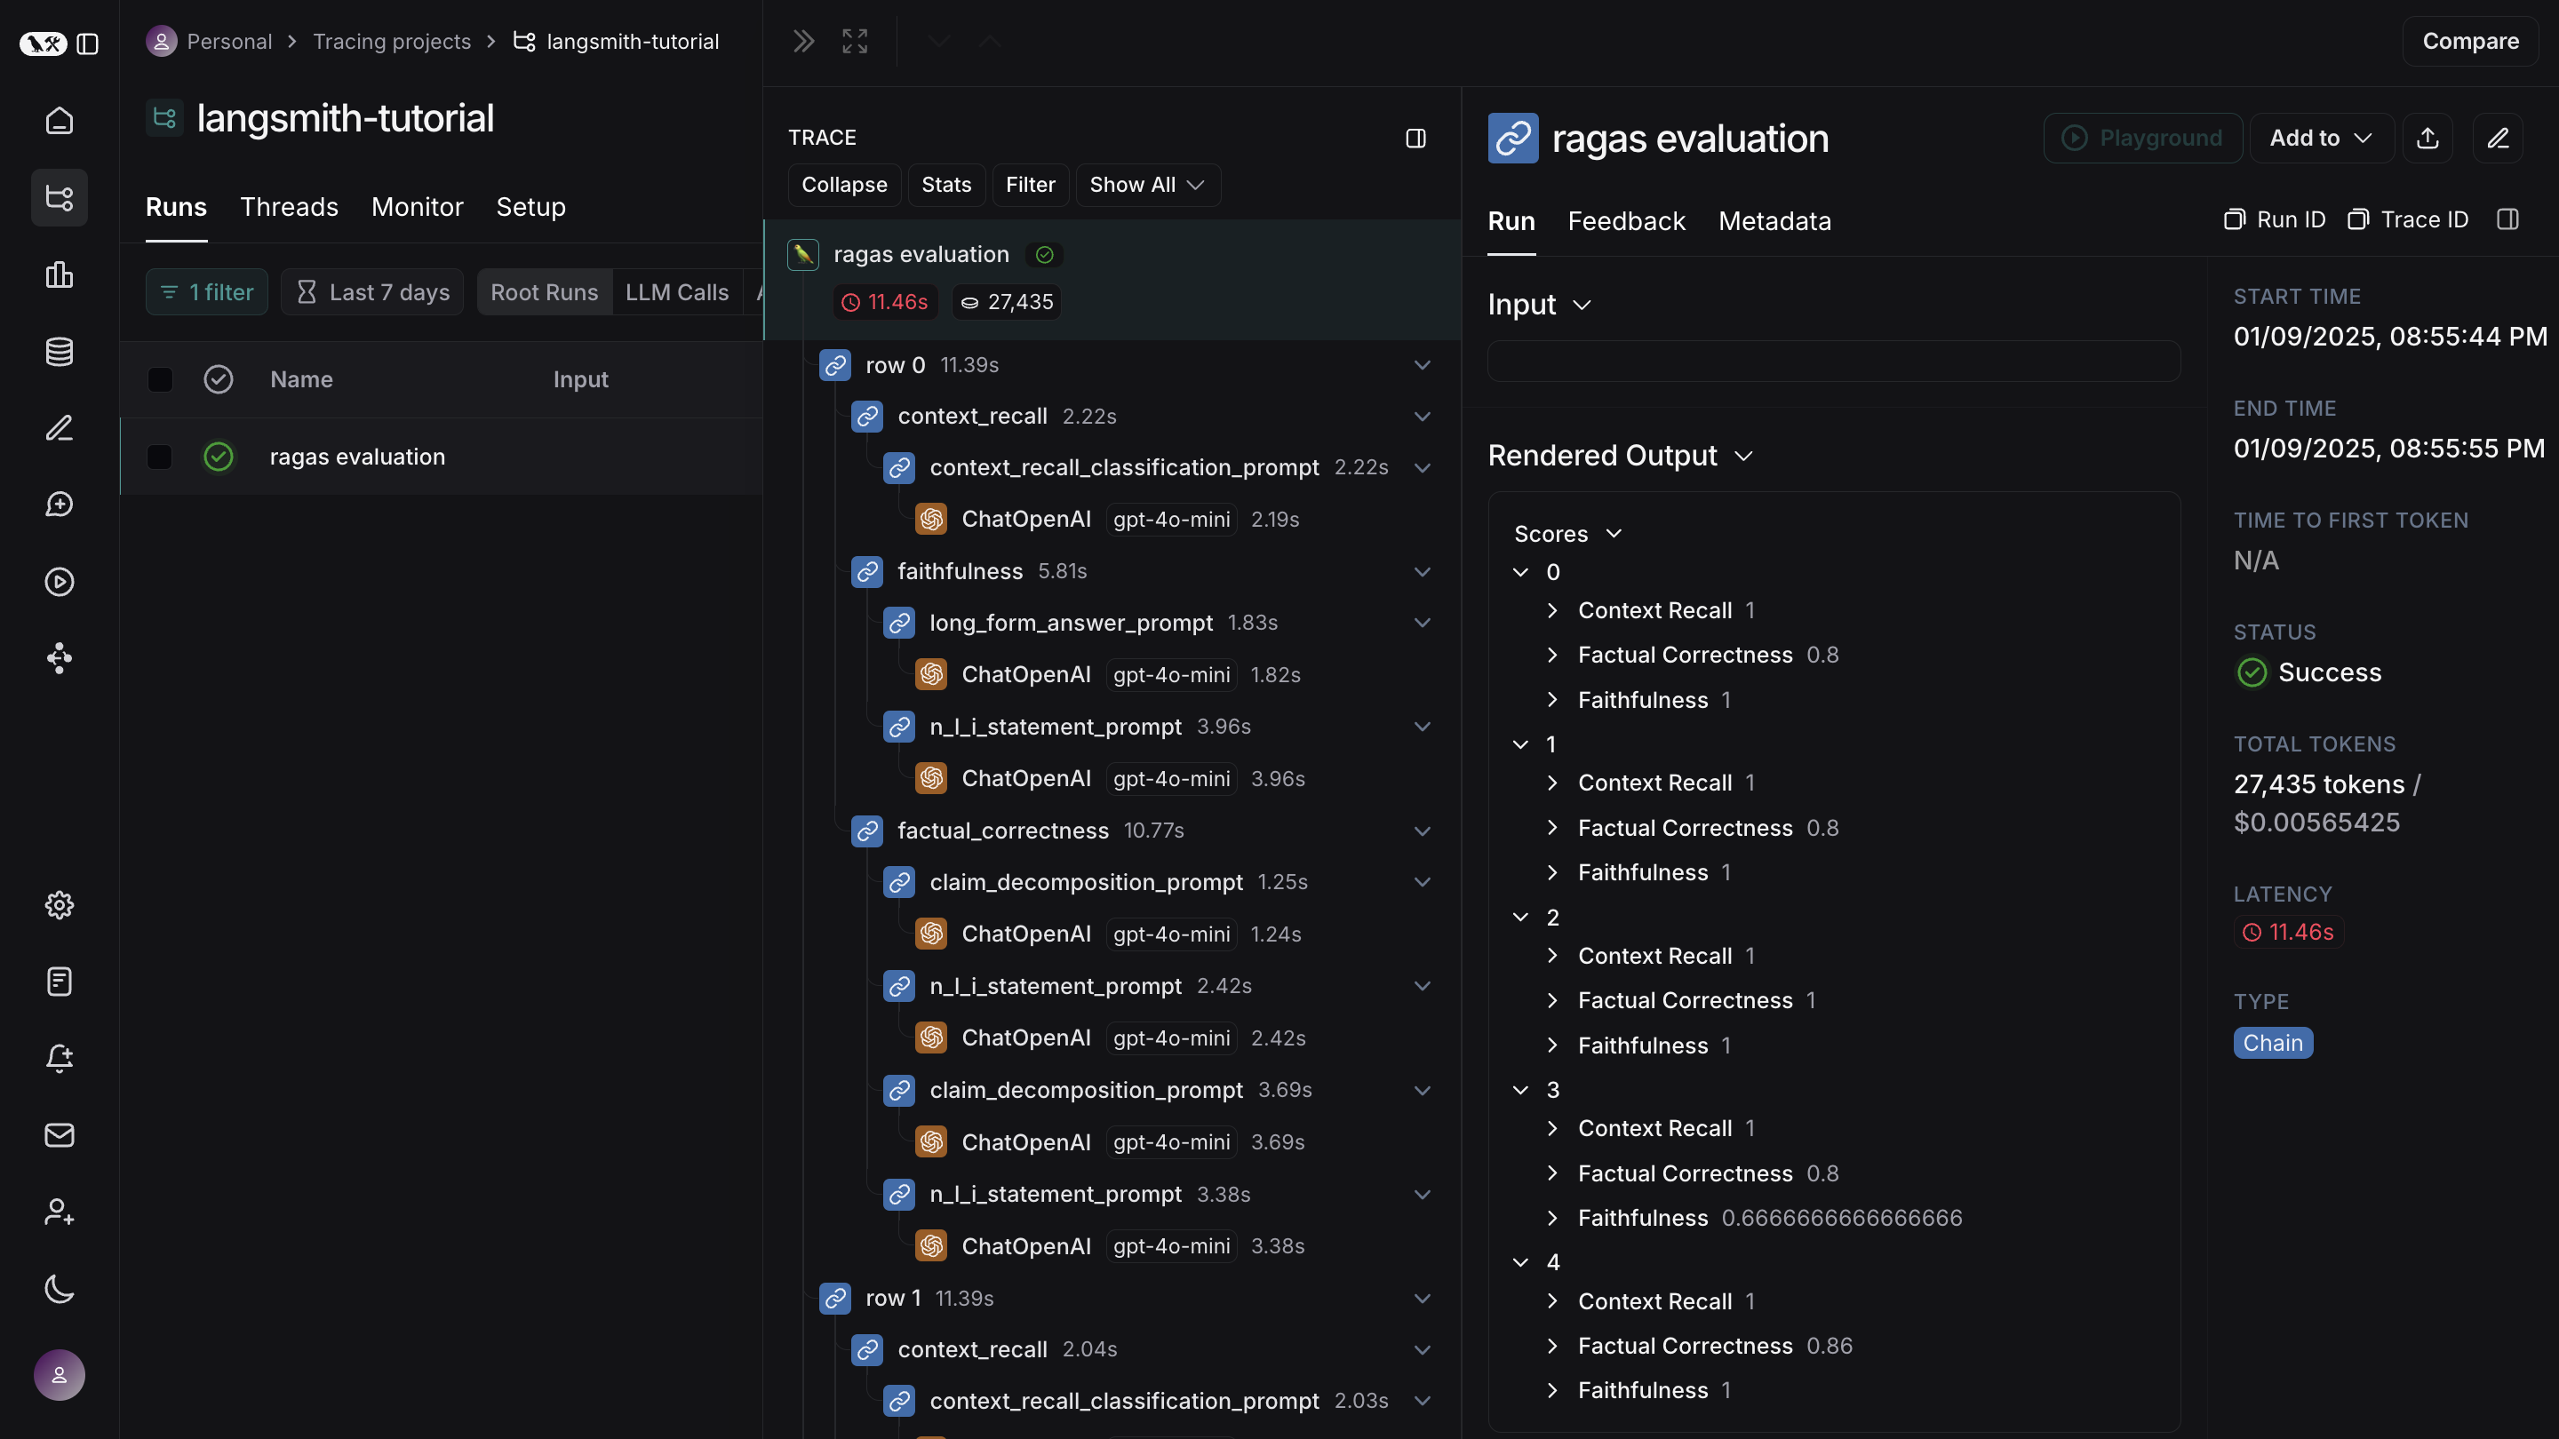Image resolution: width=2559 pixels, height=1439 pixels.
Task: Open the Tracing projects sidebar icon
Action: click(60, 197)
